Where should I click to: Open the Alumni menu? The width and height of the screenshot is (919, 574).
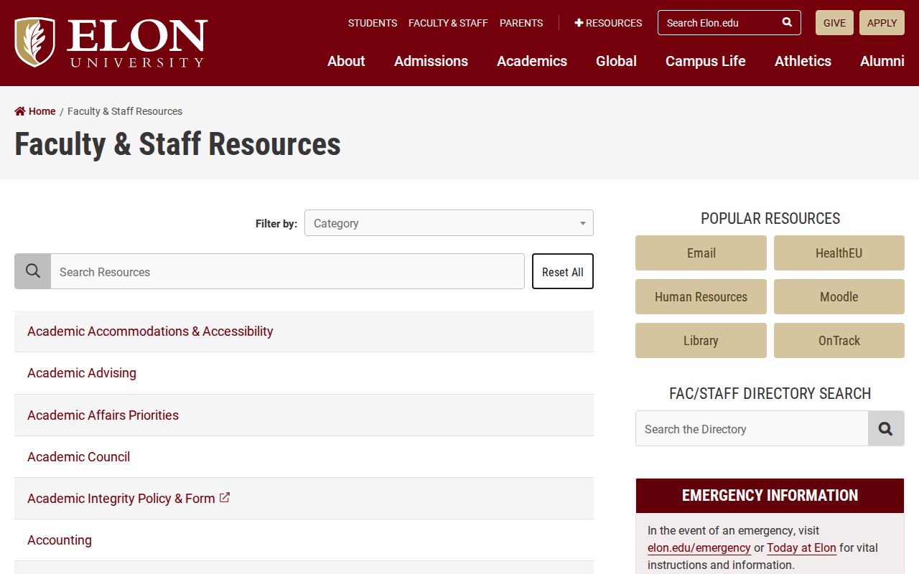click(x=882, y=61)
